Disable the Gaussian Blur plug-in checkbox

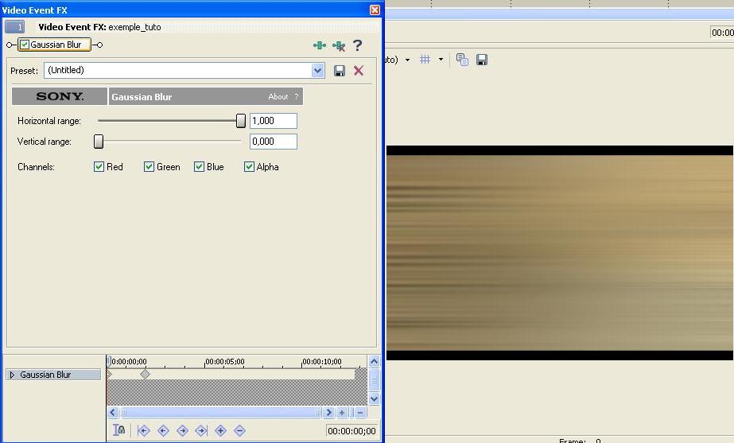click(25, 45)
